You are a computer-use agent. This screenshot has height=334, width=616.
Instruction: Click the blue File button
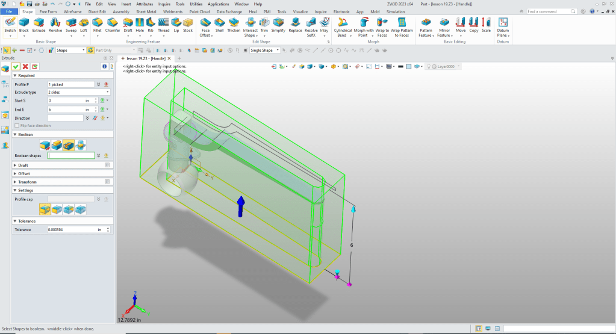click(10, 11)
